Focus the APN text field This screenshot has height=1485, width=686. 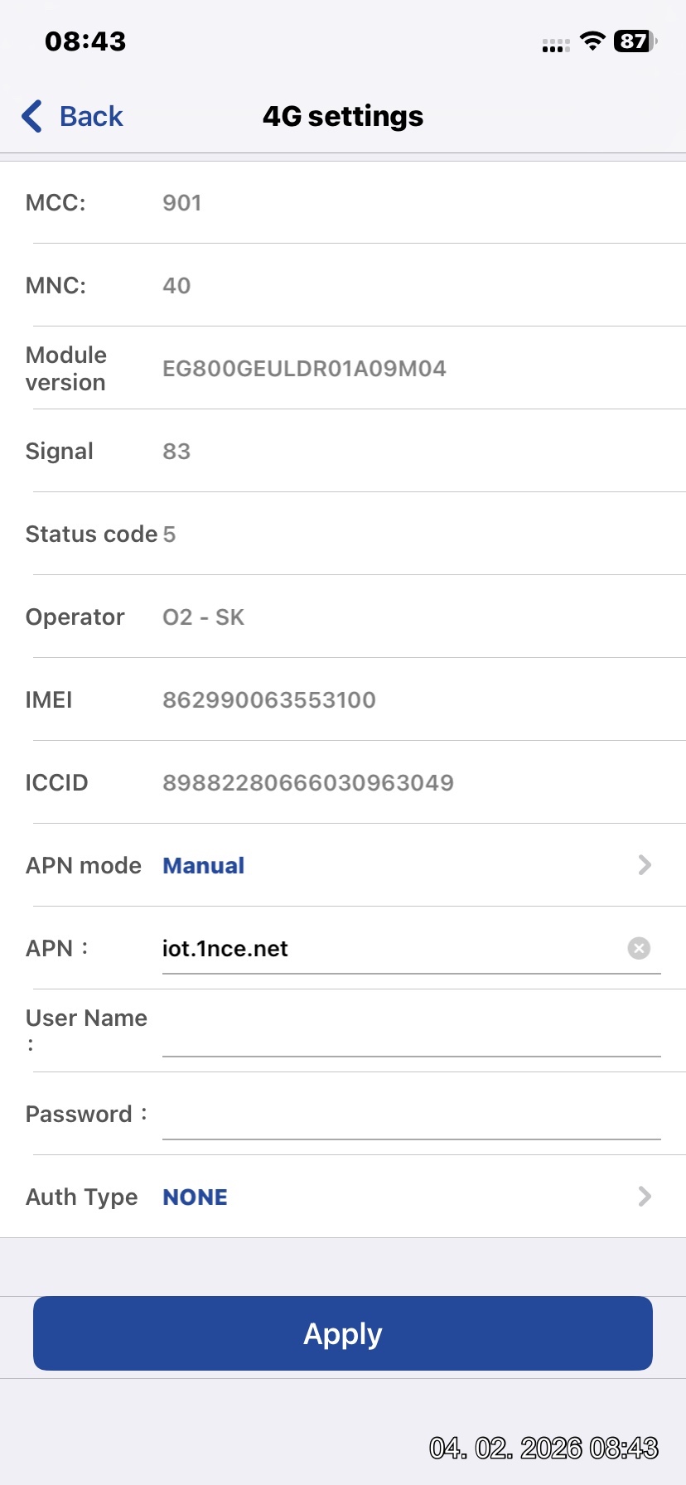click(389, 948)
